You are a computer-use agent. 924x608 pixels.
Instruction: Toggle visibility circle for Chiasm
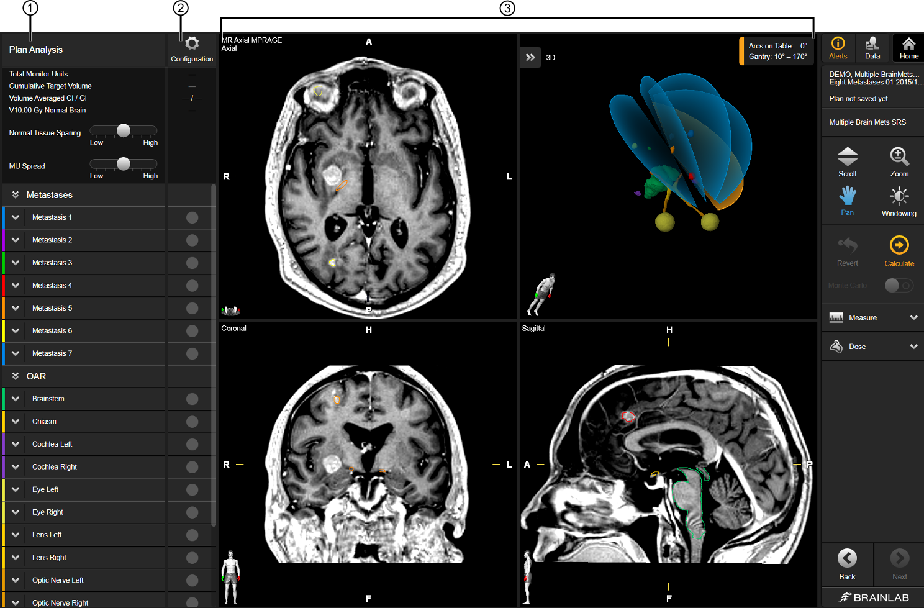click(x=192, y=422)
